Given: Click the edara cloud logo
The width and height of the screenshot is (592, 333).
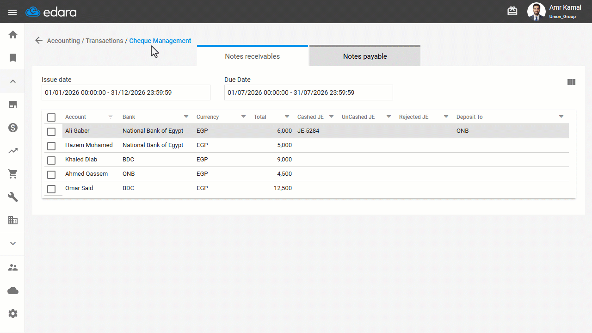Looking at the screenshot, I should coord(51,12).
